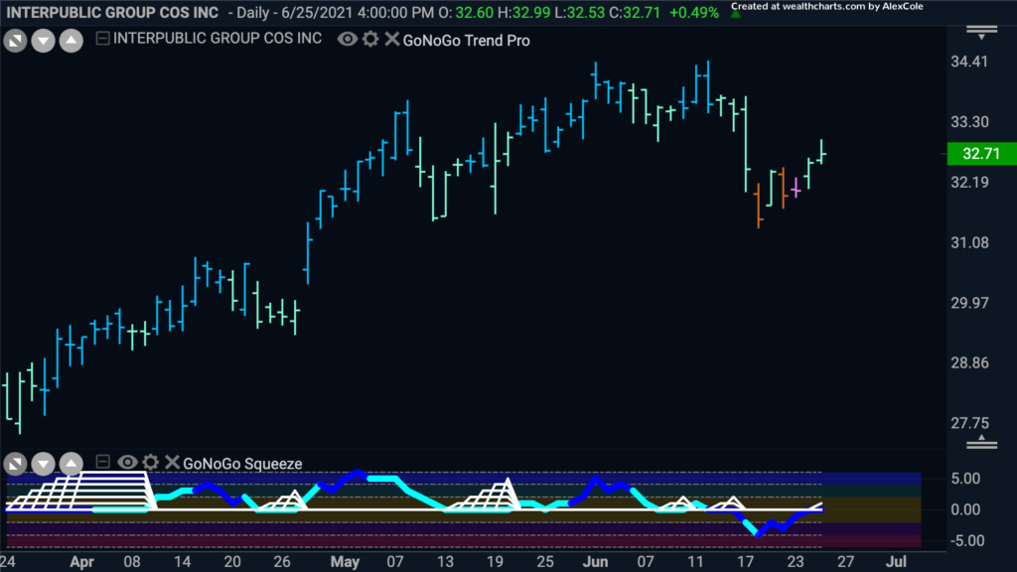
Task: Click the 0.00 squeeze scale label
Action: pyautogui.click(x=965, y=509)
